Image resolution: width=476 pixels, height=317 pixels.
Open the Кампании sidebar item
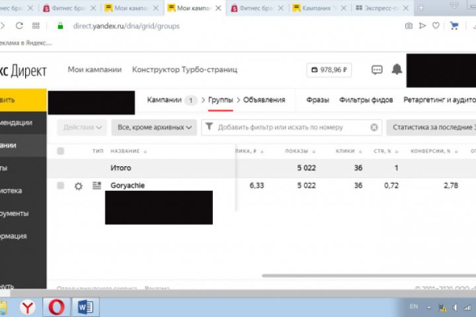pos(23,145)
